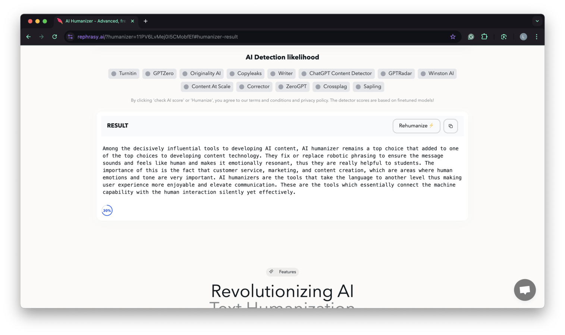Image resolution: width=565 pixels, height=335 pixels.
Task: Click the browser forward arrow
Action: (41, 36)
